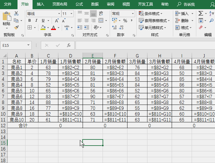Click the Paste clipboard icon
The width and height of the screenshot is (215, 163).
pos(6,16)
